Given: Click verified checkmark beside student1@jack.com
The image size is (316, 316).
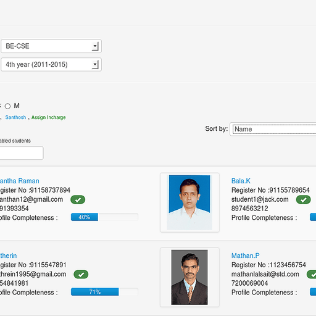Looking at the screenshot, I should tap(303, 199).
